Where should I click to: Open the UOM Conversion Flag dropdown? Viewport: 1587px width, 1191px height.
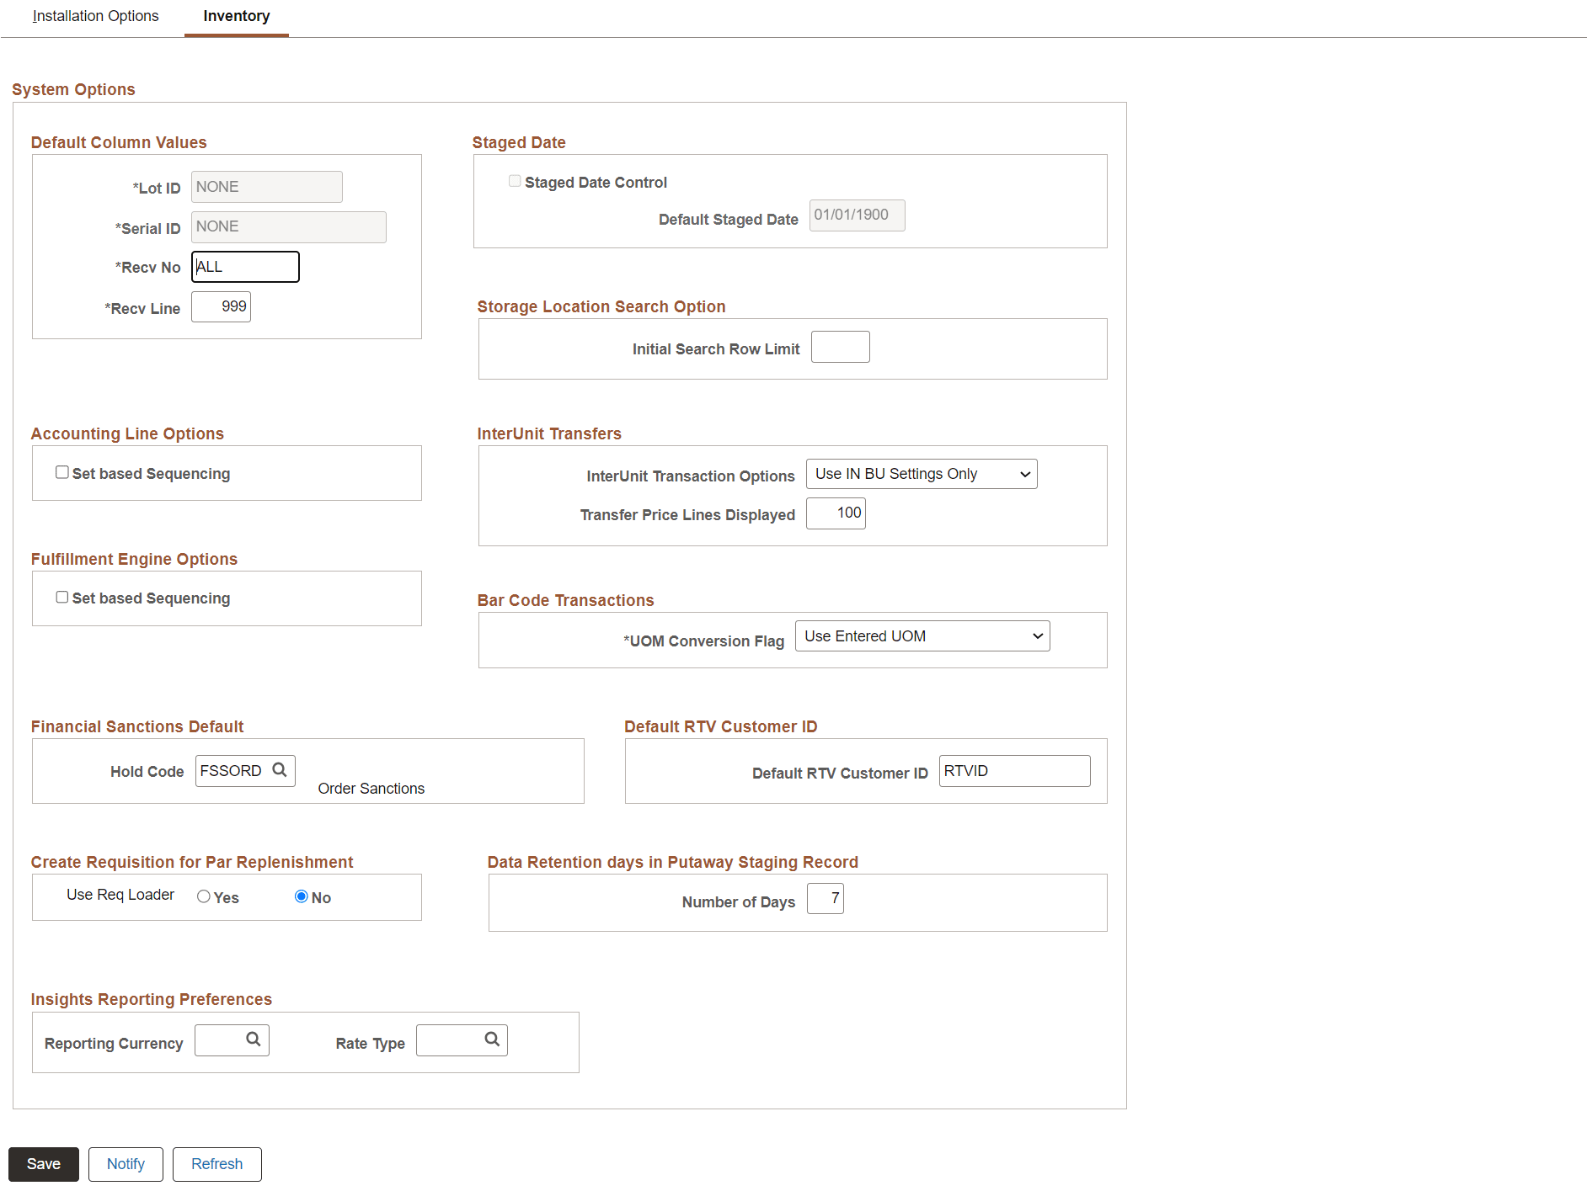(x=922, y=635)
